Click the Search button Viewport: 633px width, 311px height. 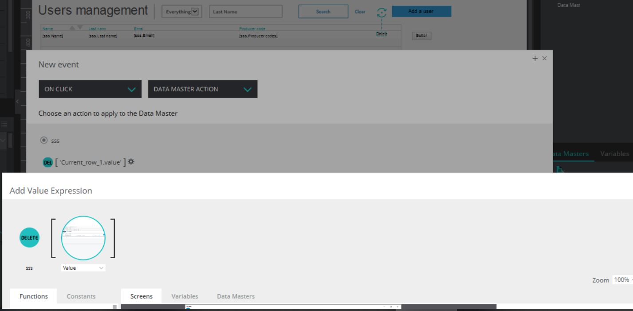[323, 12]
